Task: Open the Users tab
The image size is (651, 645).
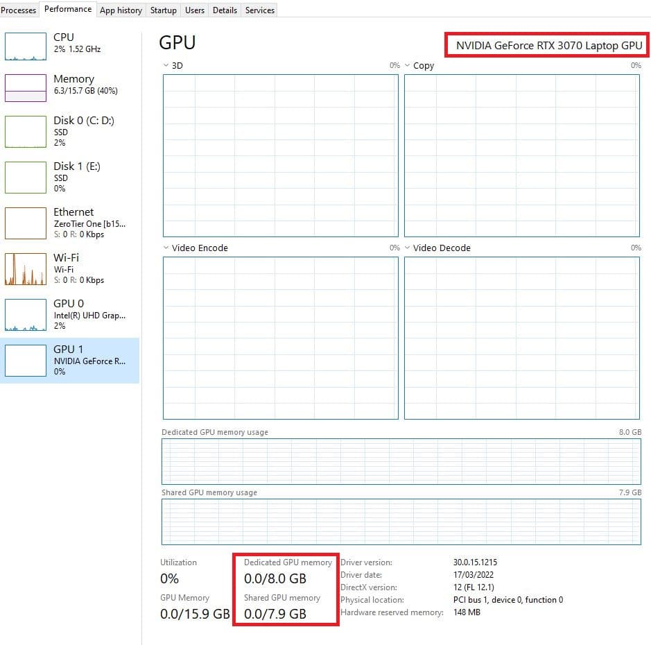Action: 195,10
